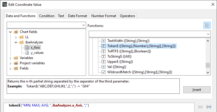The image size is (217, 112).
Task: Expand the Variables tree node
Action: point(10,58)
